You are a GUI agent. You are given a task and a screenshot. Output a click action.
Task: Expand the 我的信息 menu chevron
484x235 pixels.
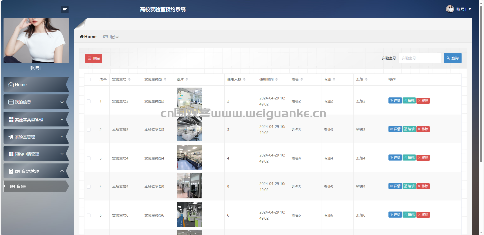tap(62, 102)
